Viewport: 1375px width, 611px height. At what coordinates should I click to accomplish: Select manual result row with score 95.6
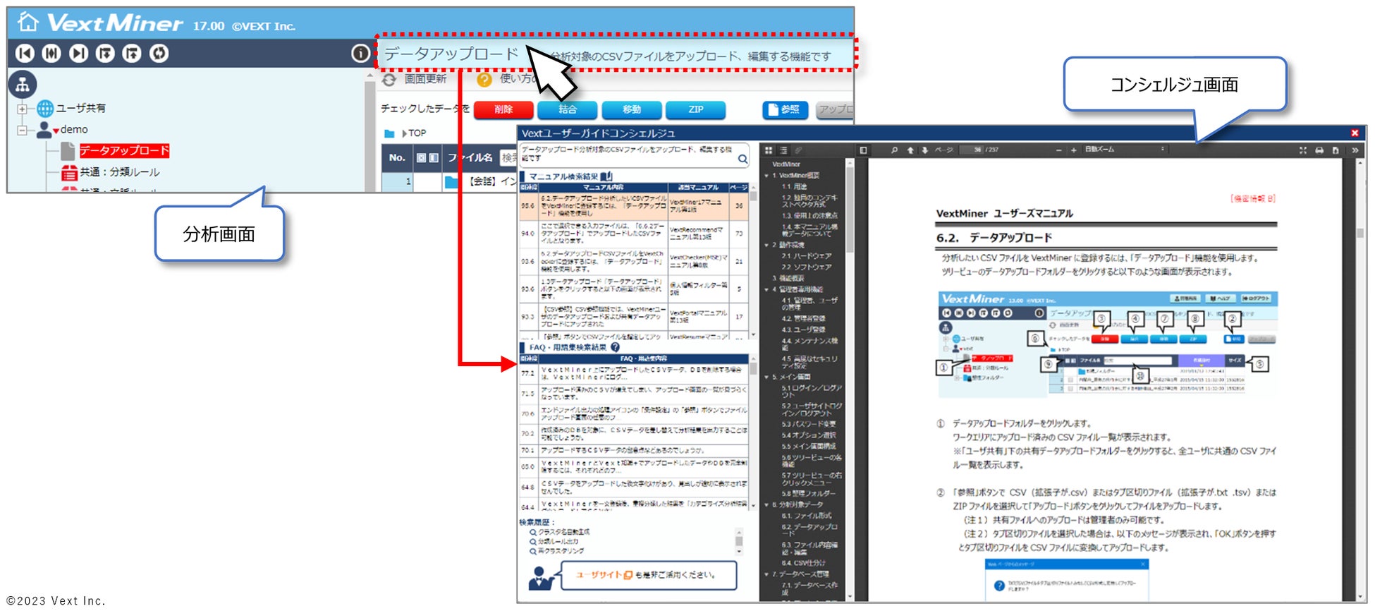tap(634, 206)
